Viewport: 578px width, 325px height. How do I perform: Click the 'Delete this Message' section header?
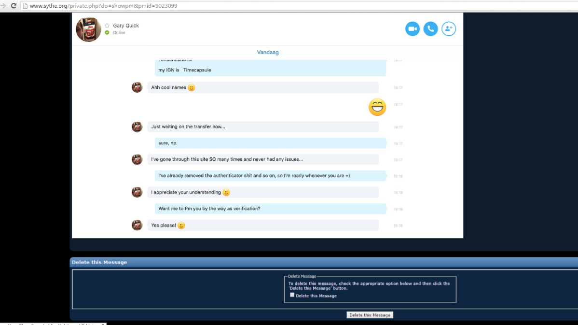click(324, 262)
